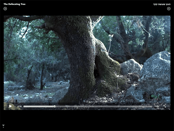
Task: Click the double chevron icon at bottom left
Action: pyautogui.click(x=3, y=126)
